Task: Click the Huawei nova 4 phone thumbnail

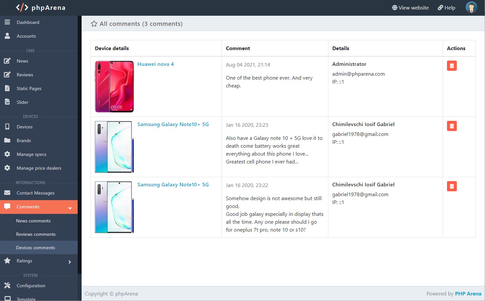Action: coord(114,86)
